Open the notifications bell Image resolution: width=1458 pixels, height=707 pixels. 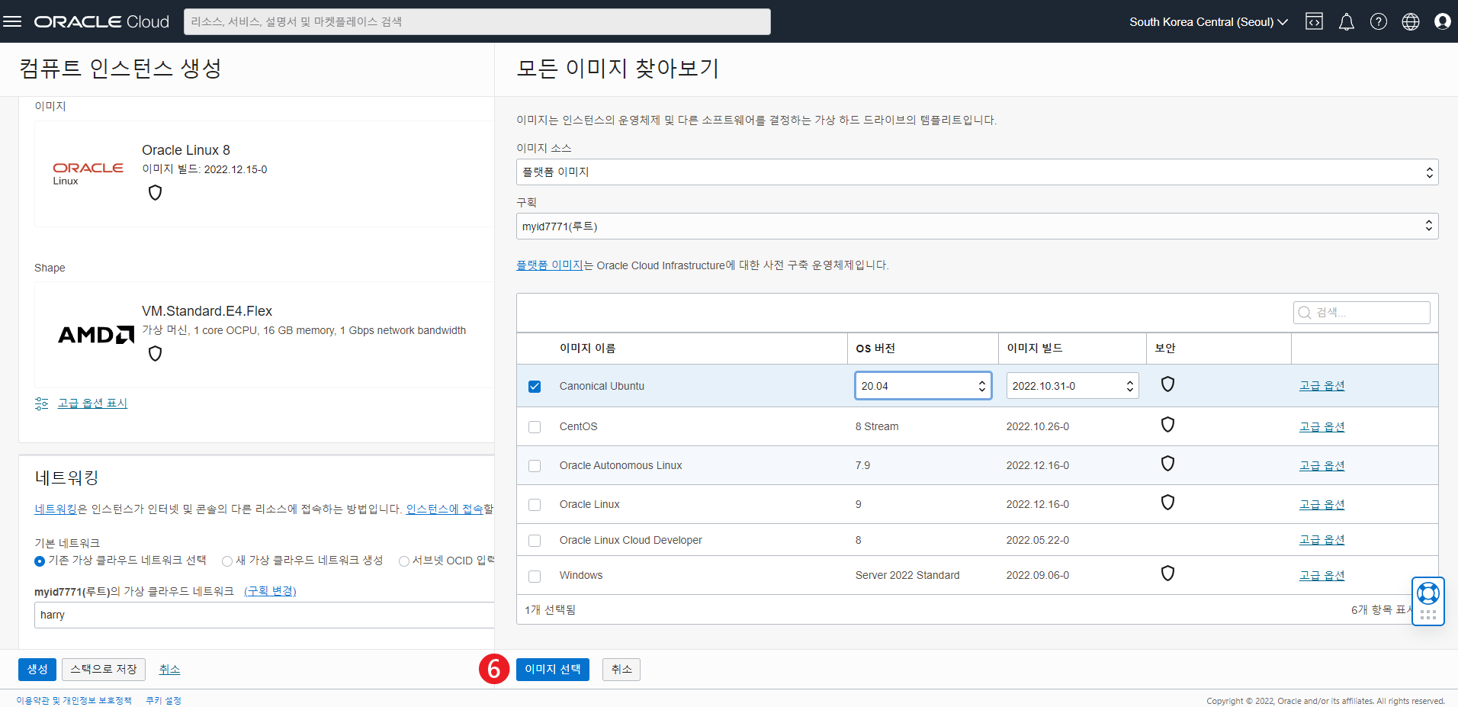1347,21
